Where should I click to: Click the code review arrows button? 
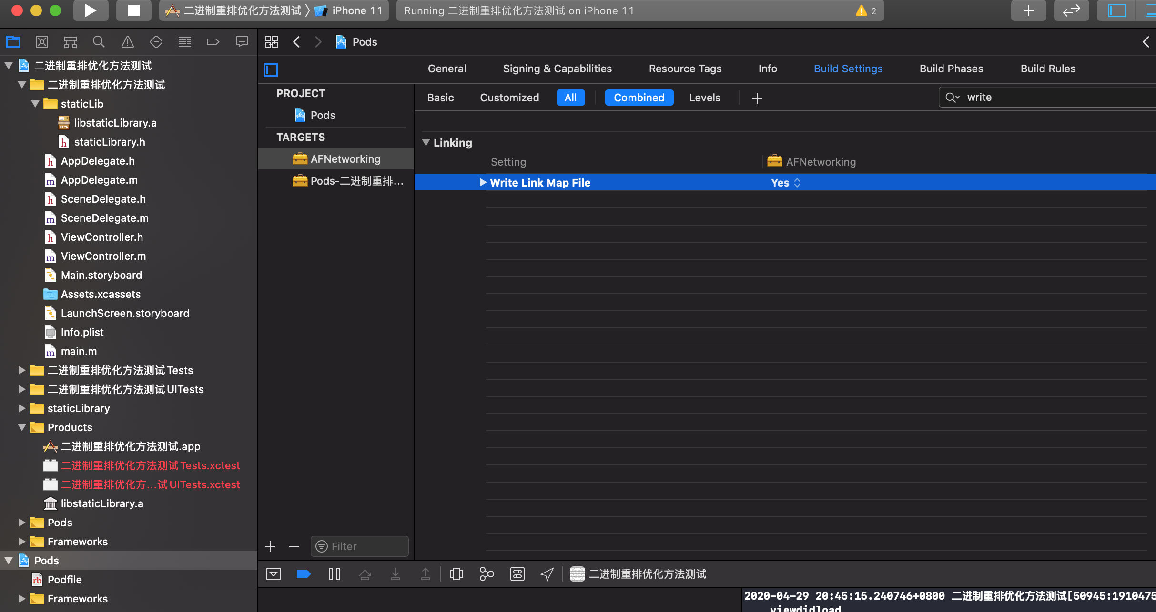pos(1072,10)
